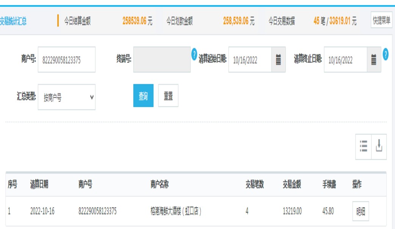The width and height of the screenshot is (395, 229).
Task: Select the 交易统计汇总 tab title
Action: 14,21
